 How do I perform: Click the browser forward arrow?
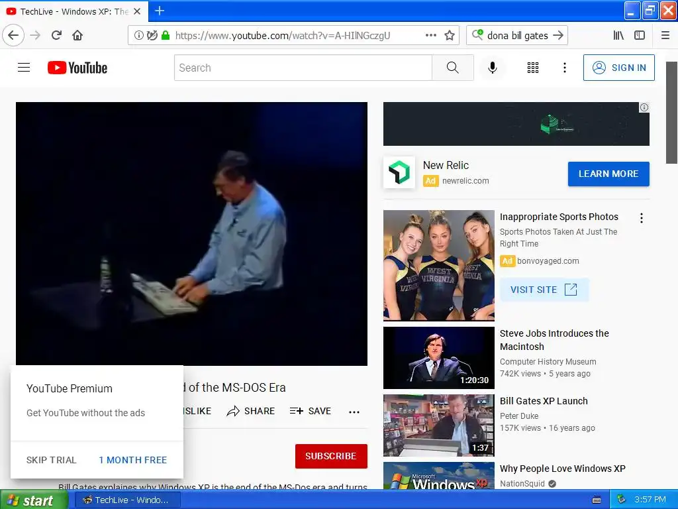tap(36, 35)
